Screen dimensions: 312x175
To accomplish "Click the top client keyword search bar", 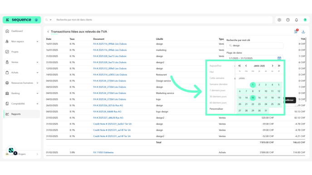I will tap(163, 20).
